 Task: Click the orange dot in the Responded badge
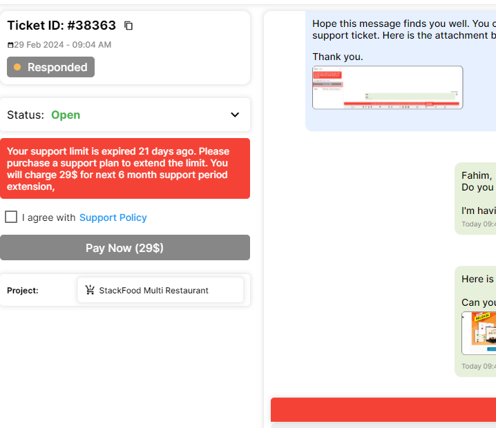tap(17, 68)
